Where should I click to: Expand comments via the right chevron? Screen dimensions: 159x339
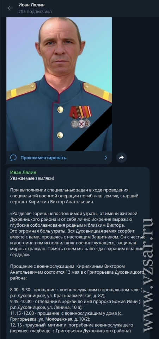coord(106,157)
